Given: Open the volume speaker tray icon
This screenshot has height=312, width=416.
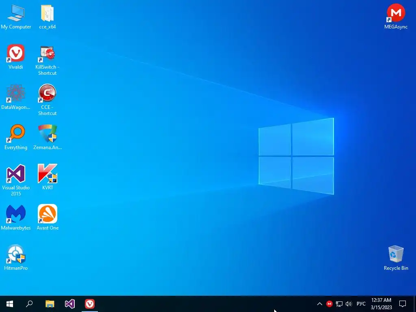Looking at the screenshot, I should point(349,304).
